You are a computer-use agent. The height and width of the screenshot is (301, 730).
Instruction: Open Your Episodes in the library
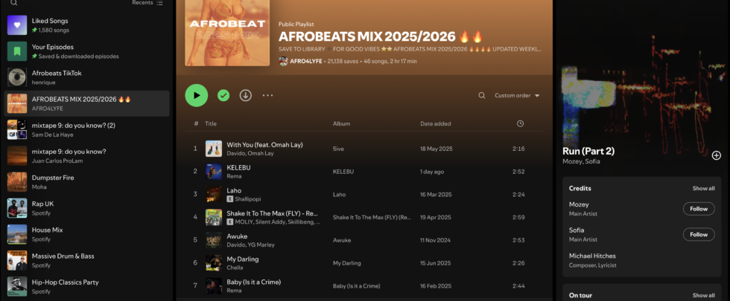[x=86, y=51]
